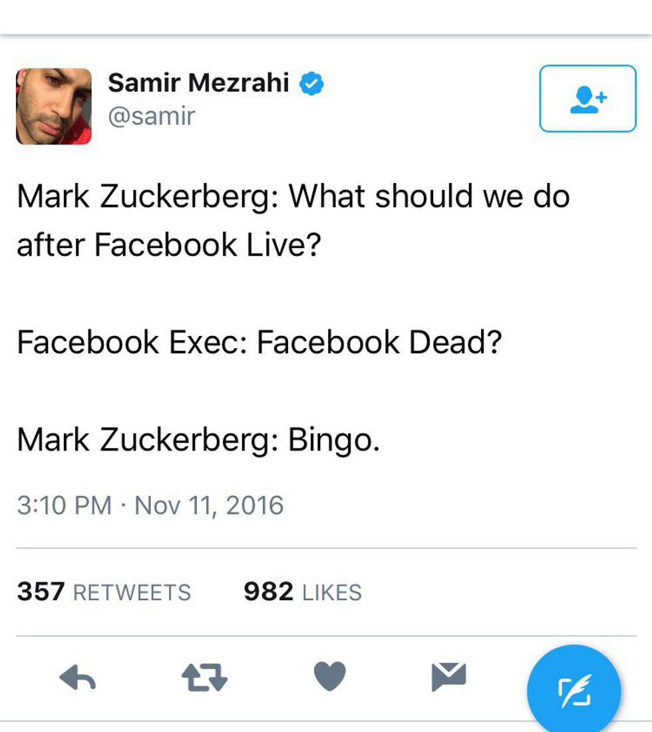Click the "Facebook Exec: Facebook Dead?" line

point(258,342)
